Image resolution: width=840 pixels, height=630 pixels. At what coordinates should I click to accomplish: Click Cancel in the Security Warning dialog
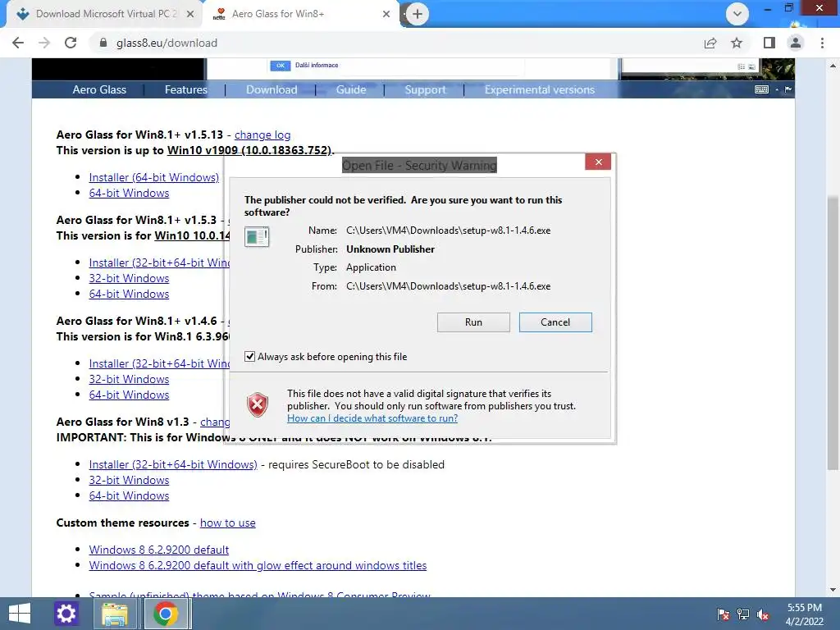tap(555, 322)
